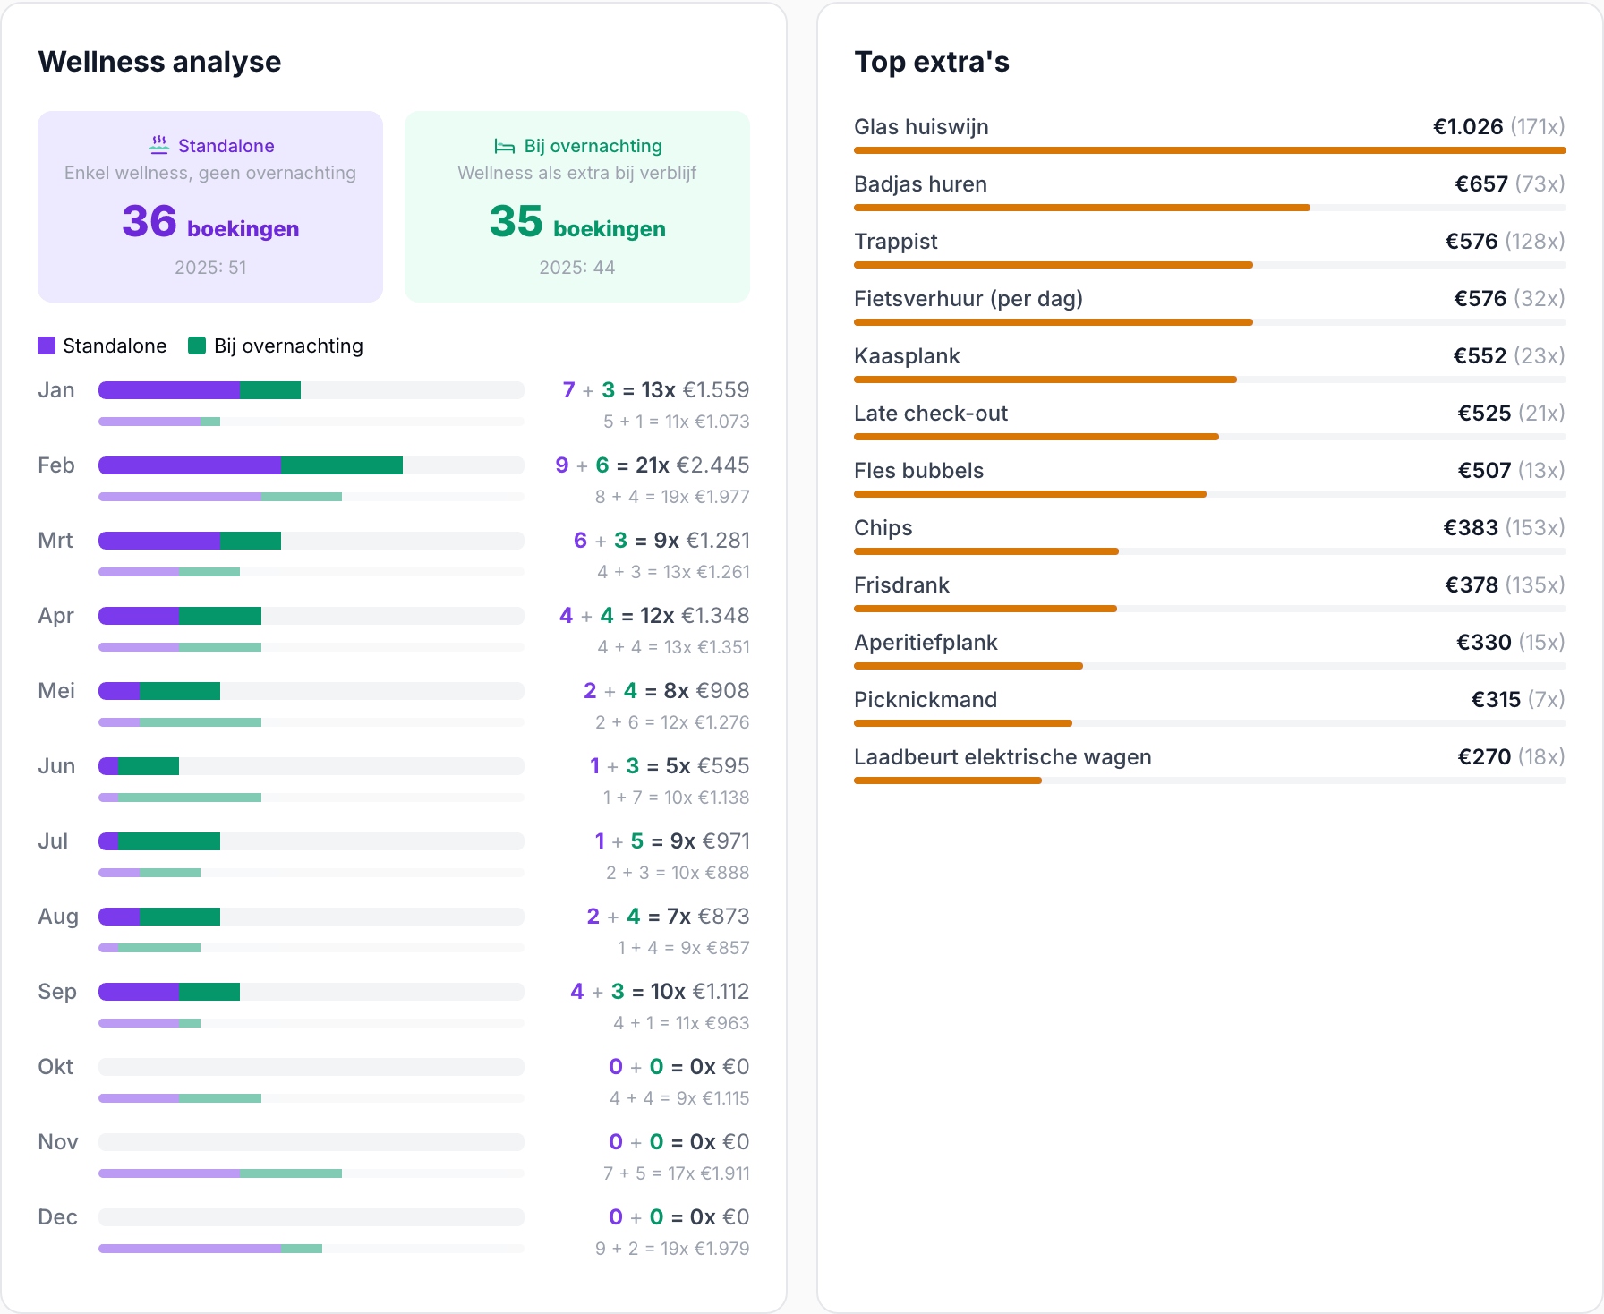Click the Laadbeurt elektrische wagen label

click(x=1002, y=756)
